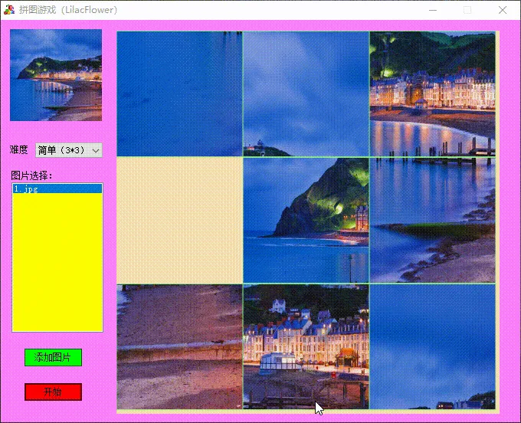Click the red 开始 button
This screenshot has width=521, height=423.
(53, 392)
